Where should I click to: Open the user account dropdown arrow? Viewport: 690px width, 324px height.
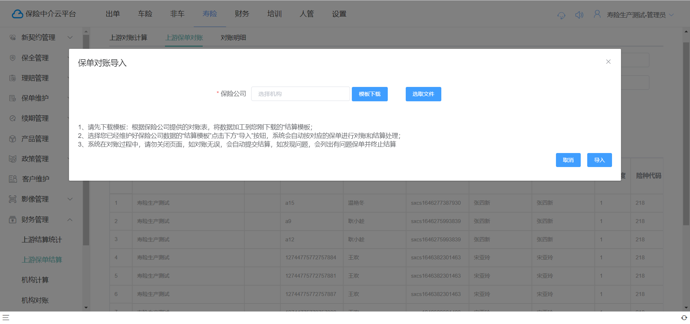tap(671, 15)
